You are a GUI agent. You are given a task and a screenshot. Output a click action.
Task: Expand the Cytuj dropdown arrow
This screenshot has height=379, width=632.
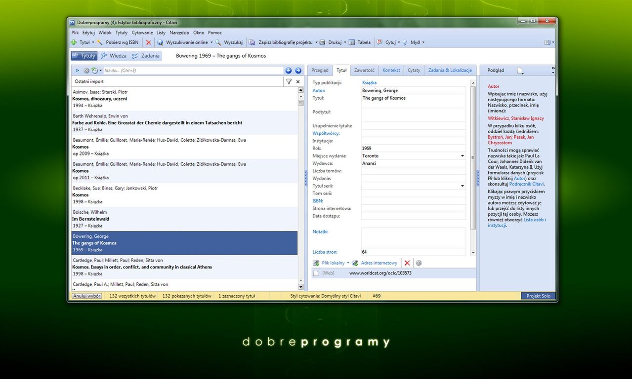click(399, 42)
